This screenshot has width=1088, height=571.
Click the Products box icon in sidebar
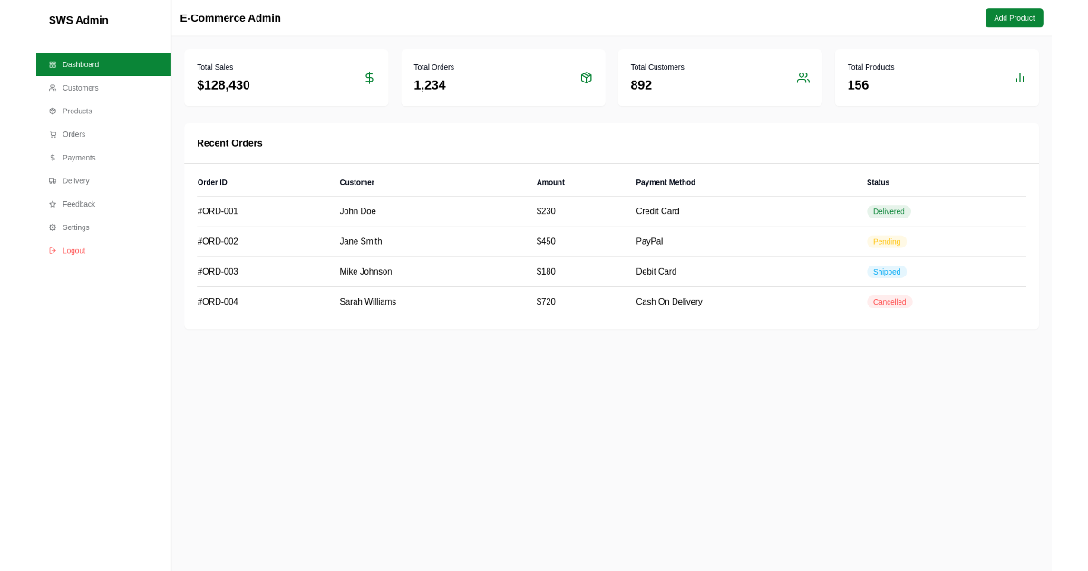pyautogui.click(x=53, y=111)
